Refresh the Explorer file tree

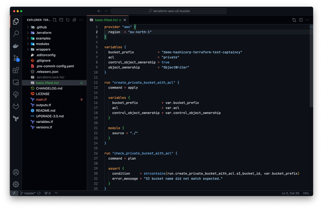68,20
